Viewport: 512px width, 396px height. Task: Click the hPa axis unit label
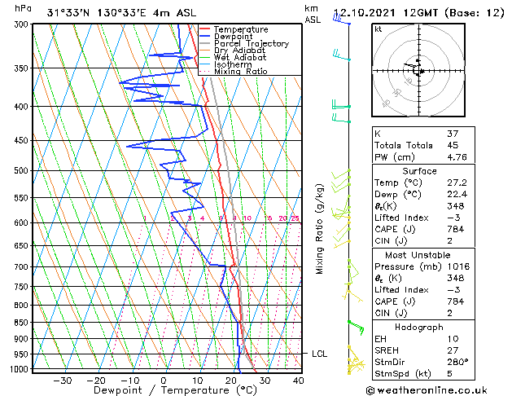(x=23, y=9)
